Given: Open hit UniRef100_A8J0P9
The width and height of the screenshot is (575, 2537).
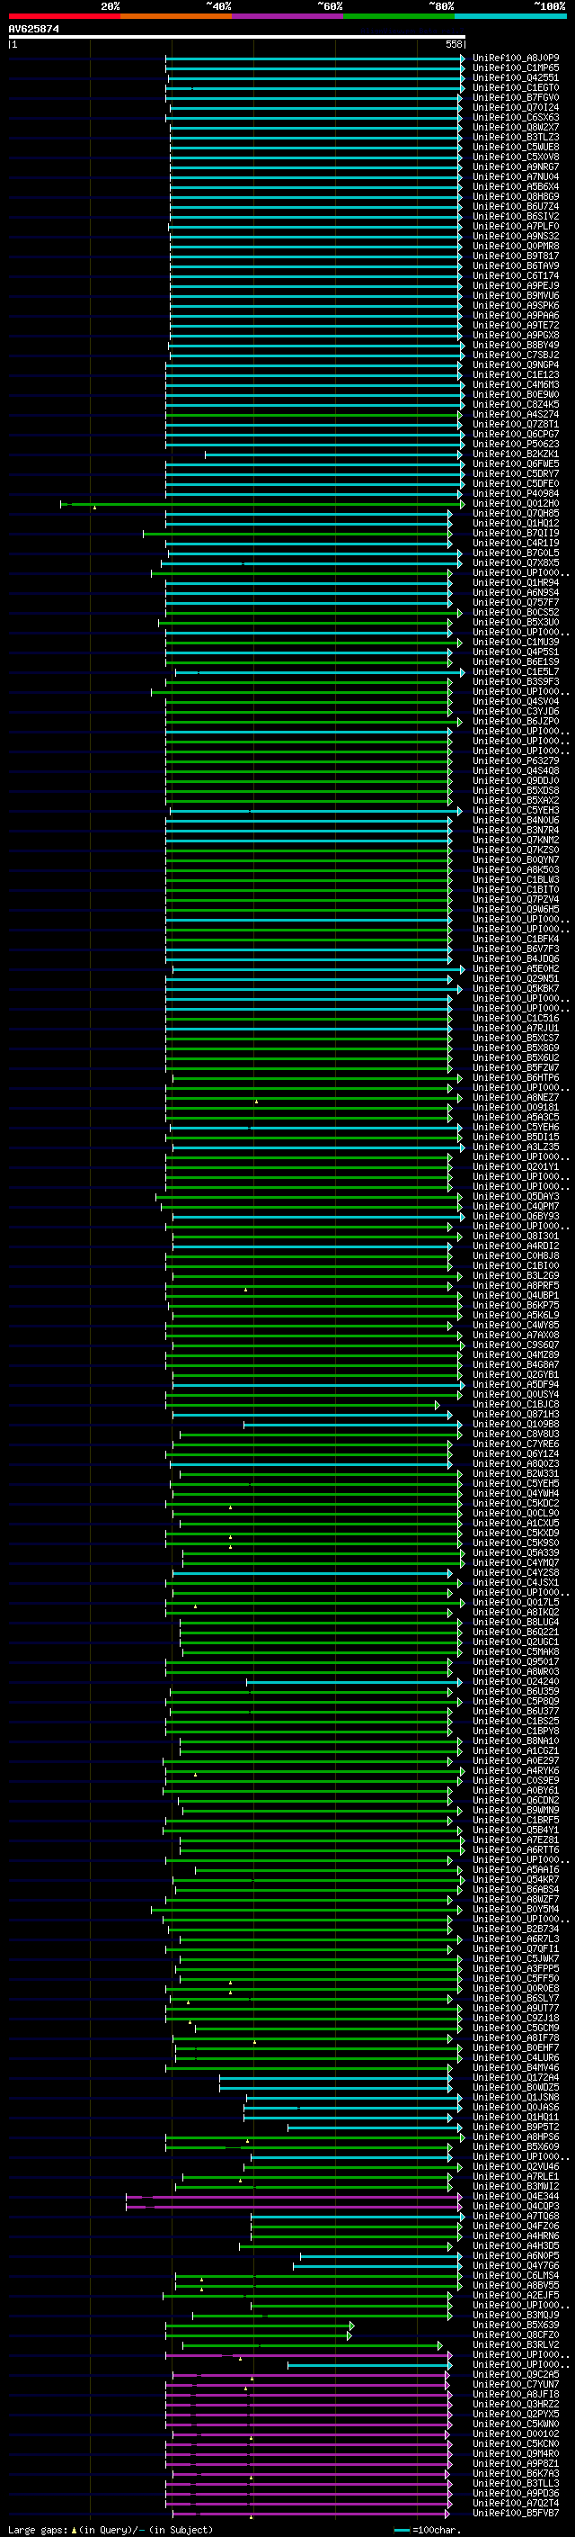Looking at the screenshot, I should [x=516, y=58].
